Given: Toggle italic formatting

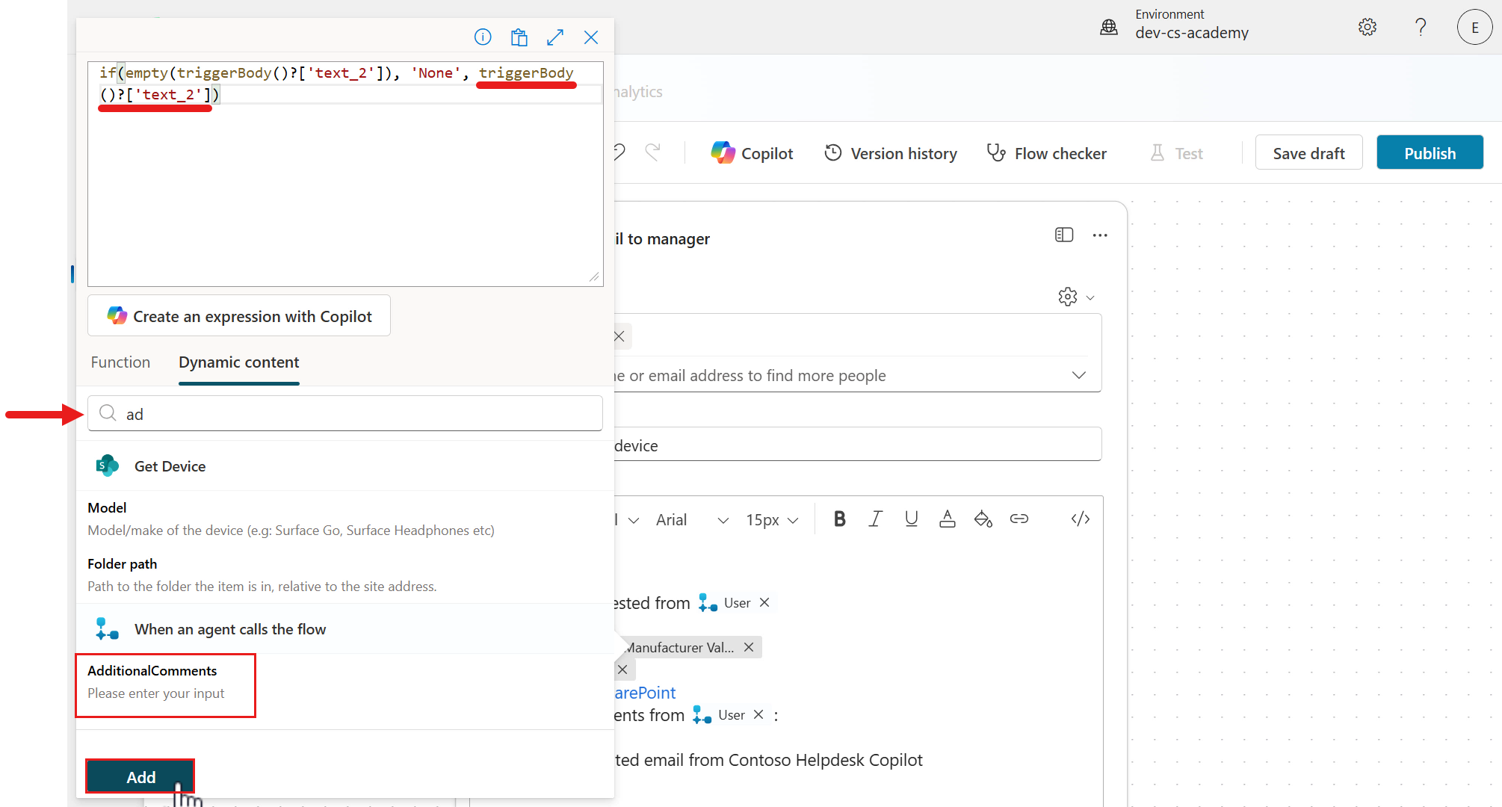Looking at the screenshot, I should coord(875,519).
